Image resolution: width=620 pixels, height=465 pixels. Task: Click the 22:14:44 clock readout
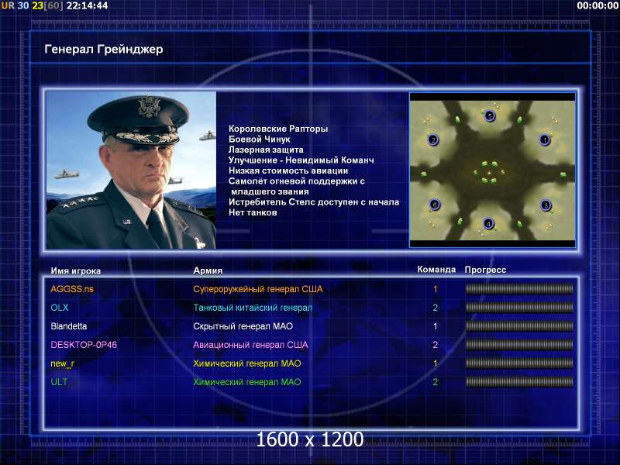[87, 5]
